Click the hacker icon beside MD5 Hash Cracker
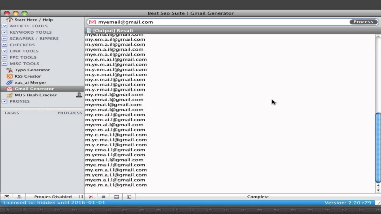Screen dimensions: 381x214 coord(79,95)
